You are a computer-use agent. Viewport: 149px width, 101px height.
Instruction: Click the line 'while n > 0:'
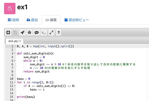pyautogui.click(x=33, y=61)
